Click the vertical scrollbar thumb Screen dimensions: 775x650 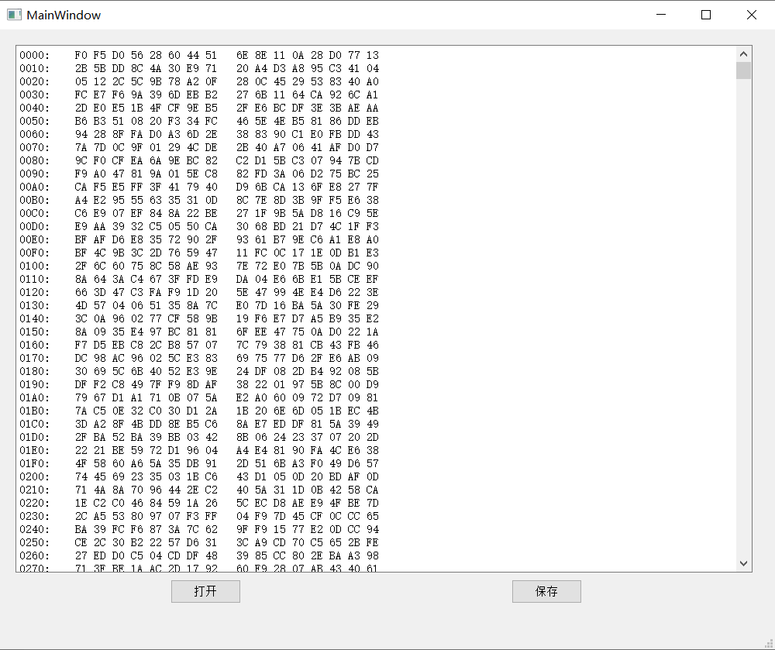[743, 71]
